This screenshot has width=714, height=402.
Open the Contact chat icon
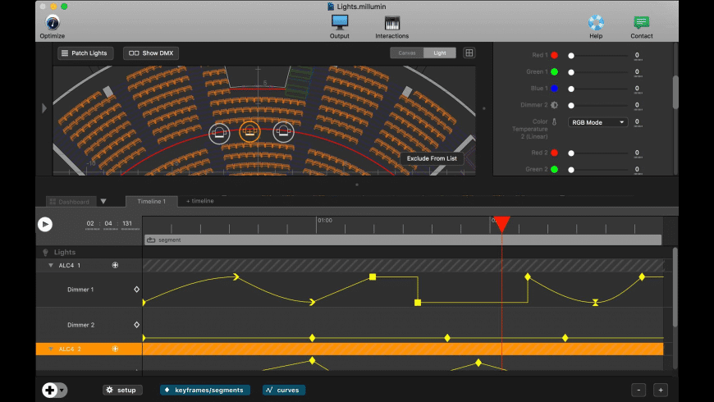point(641,22)
